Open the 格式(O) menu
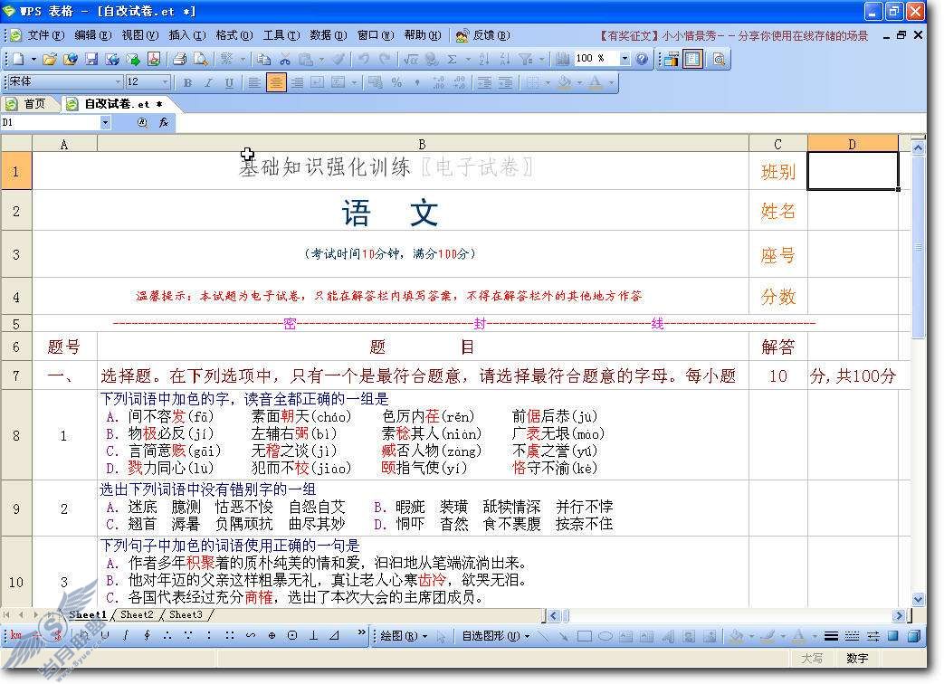This screenshot has height=684, width=944. (234, 35)
